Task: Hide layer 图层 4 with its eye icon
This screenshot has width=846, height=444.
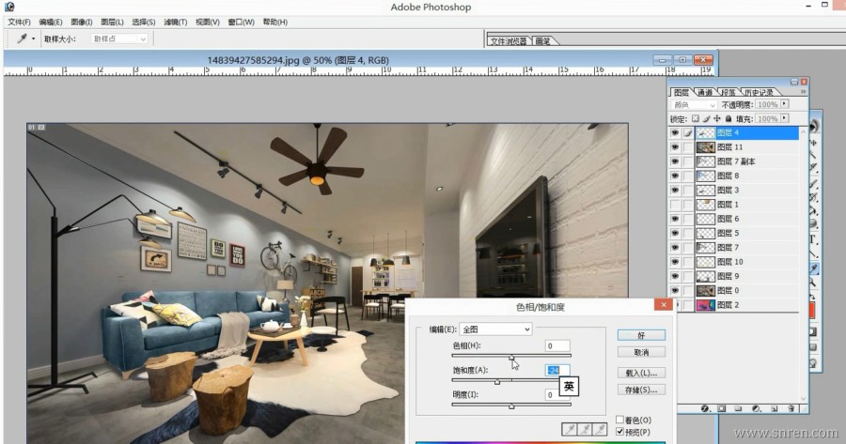Action: click(675, 132)
